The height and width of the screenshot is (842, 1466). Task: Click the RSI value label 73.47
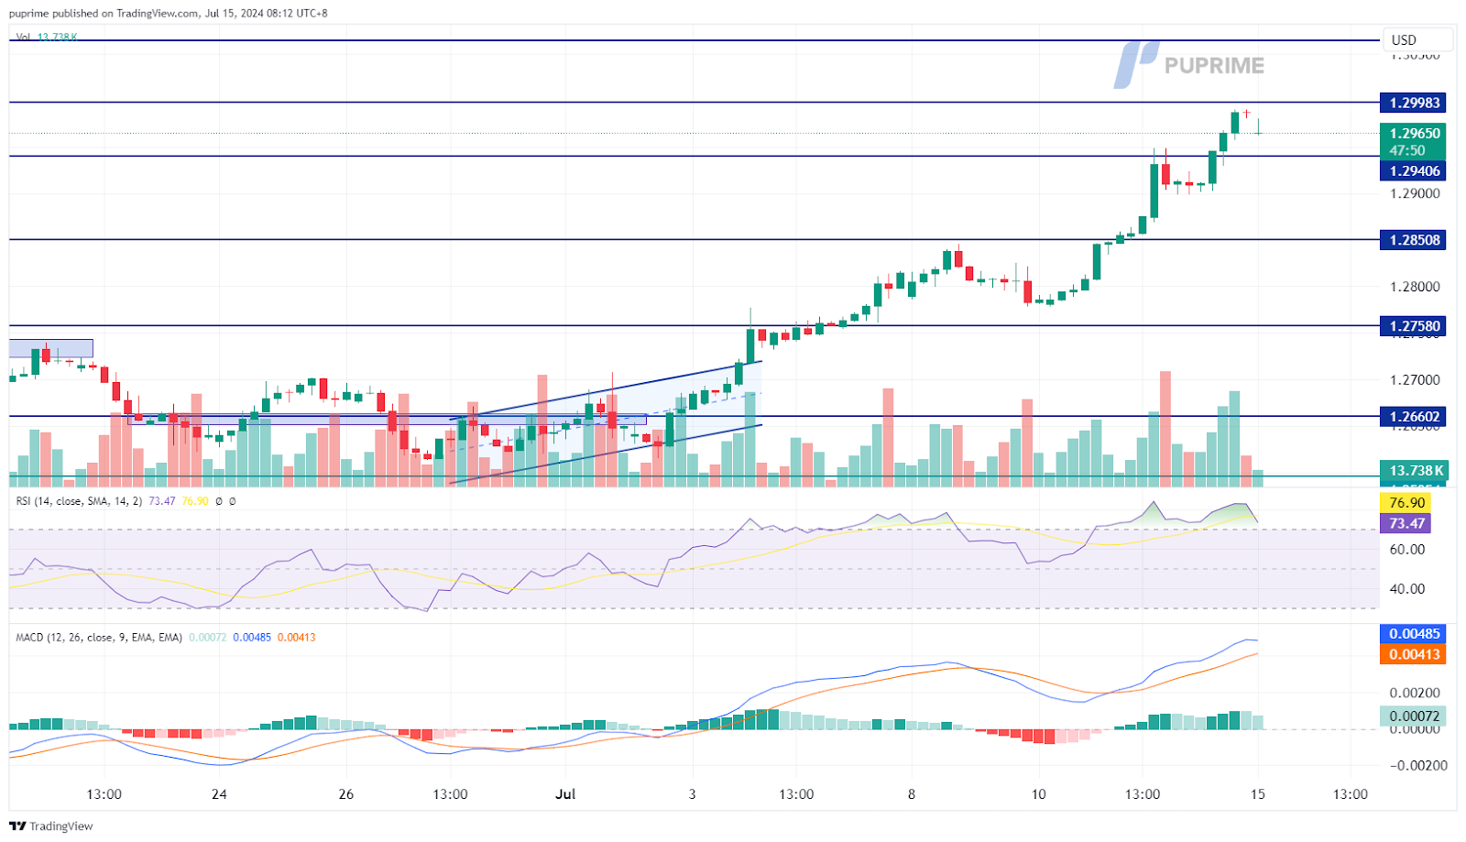[1406, 523]
